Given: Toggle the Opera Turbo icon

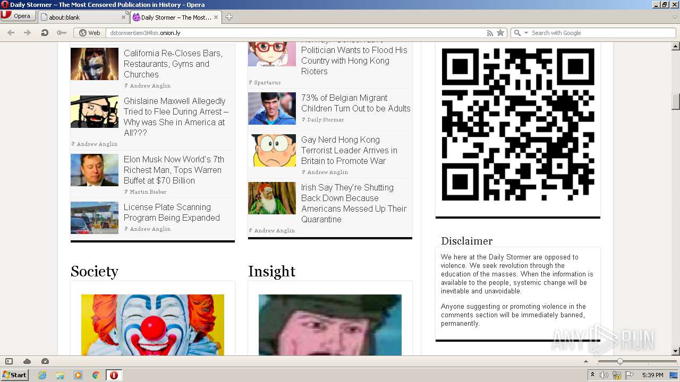Looking at the screenshot, I should pyautogui.click(x=45, y=361).
